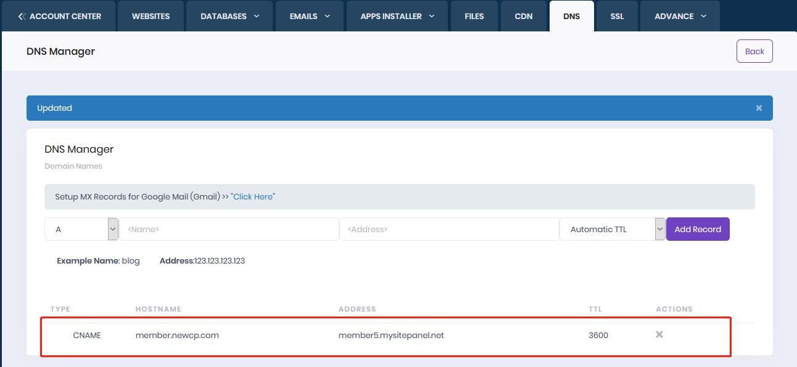Expand the Databases menu
The height and width of the screenshot is (367, 797).
coord(229,16)
